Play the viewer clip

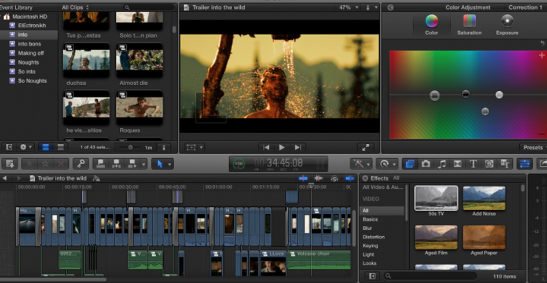coord(282,148)
